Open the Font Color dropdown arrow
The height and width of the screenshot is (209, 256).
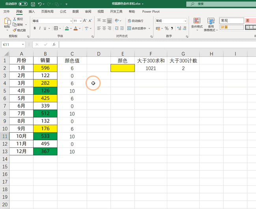click(x=80, y=28)
